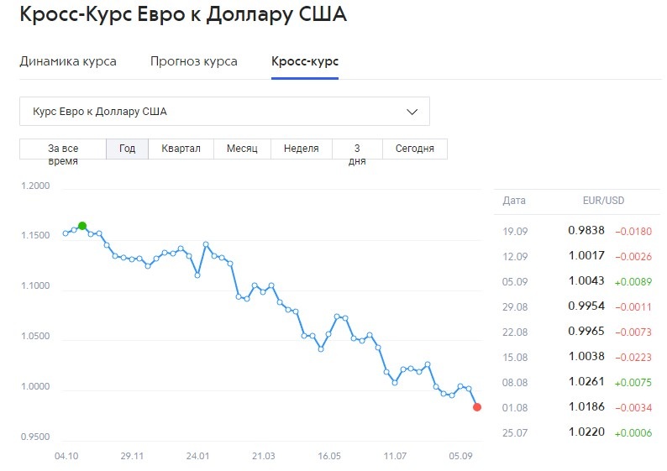Choose the Месяц time range

tap(242, 149)
